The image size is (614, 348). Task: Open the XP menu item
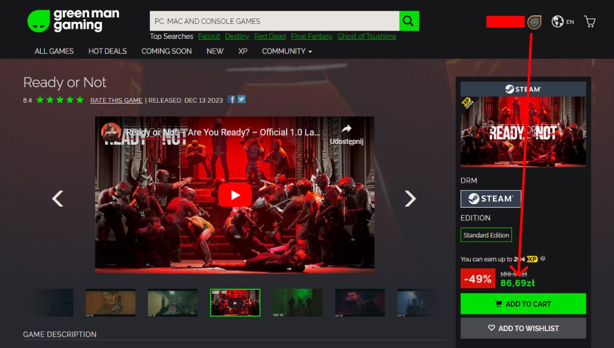[x=243, y=51]
